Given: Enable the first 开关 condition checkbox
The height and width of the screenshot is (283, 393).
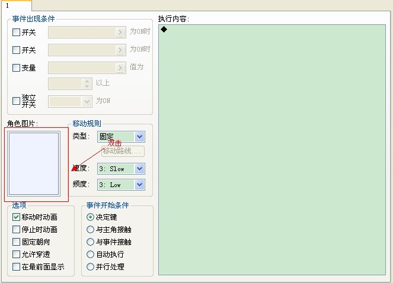Looking at the screenshot, I should point(16,33).
